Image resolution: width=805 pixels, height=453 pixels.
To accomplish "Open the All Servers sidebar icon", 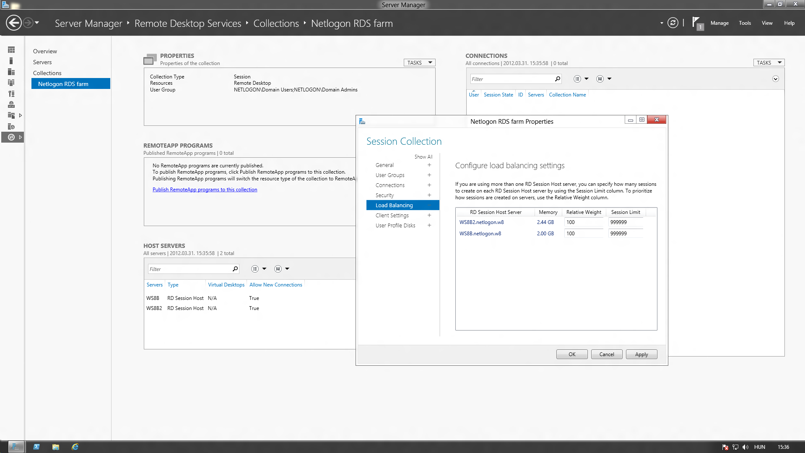I will [x=11, y=72].
